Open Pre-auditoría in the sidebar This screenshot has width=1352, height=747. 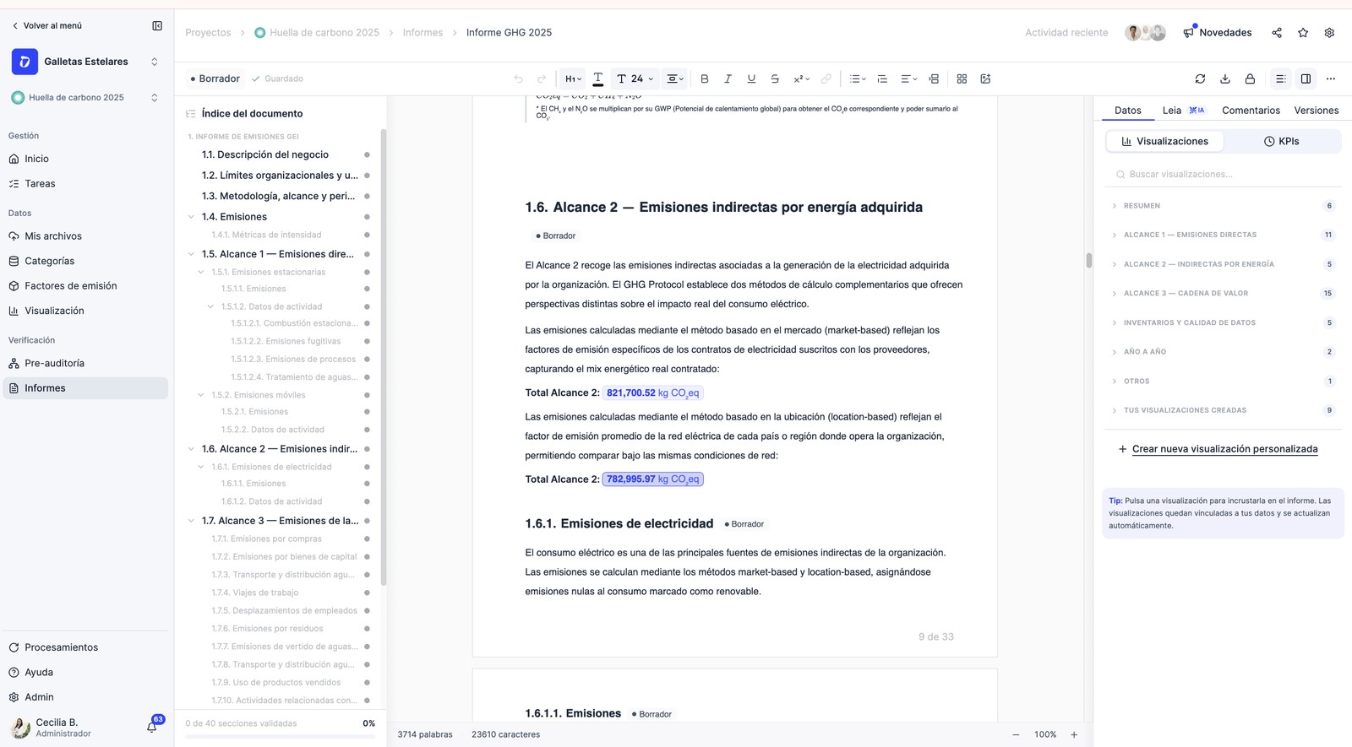85,363
